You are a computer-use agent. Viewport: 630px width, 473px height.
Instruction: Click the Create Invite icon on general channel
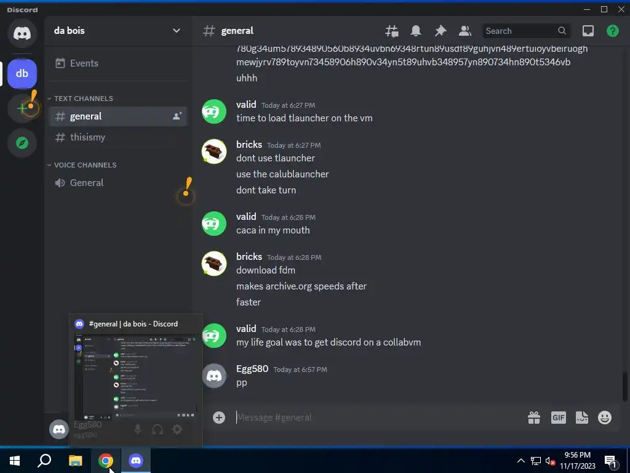tap(177, 116)
